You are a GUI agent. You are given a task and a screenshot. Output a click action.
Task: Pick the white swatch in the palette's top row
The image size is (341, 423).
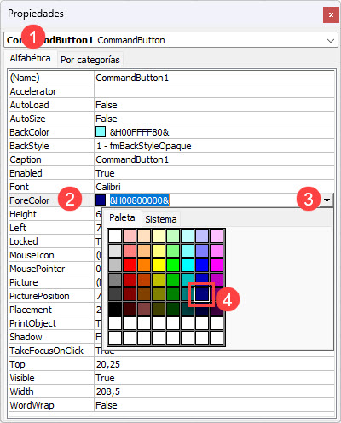point(115,236)
